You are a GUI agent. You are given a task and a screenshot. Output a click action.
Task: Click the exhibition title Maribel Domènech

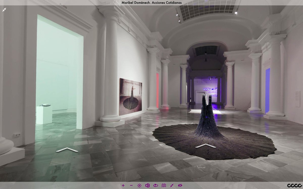pyautogui.click(x=151, y=3)
